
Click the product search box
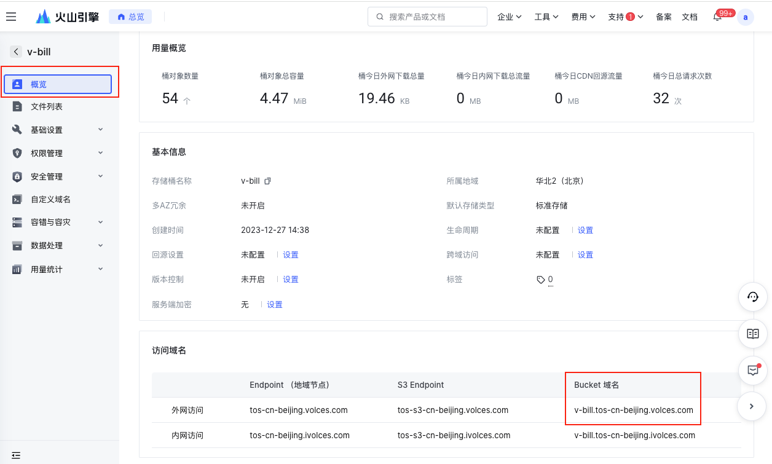click(427, 17)
